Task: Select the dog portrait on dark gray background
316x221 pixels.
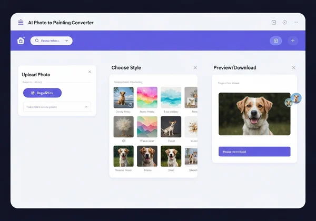Action: tap(147, 156)
